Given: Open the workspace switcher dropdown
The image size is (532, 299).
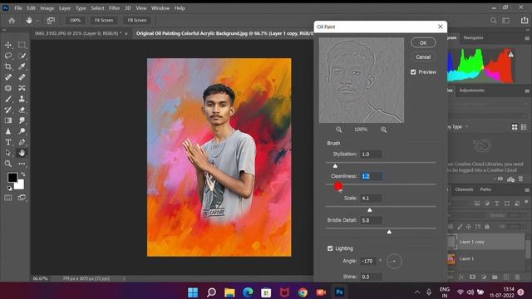Looking at the screenshot, I should [506, 21].
